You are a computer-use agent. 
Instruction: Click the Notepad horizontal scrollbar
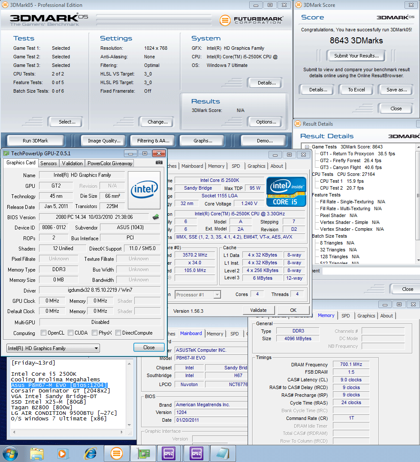point(68,432)
